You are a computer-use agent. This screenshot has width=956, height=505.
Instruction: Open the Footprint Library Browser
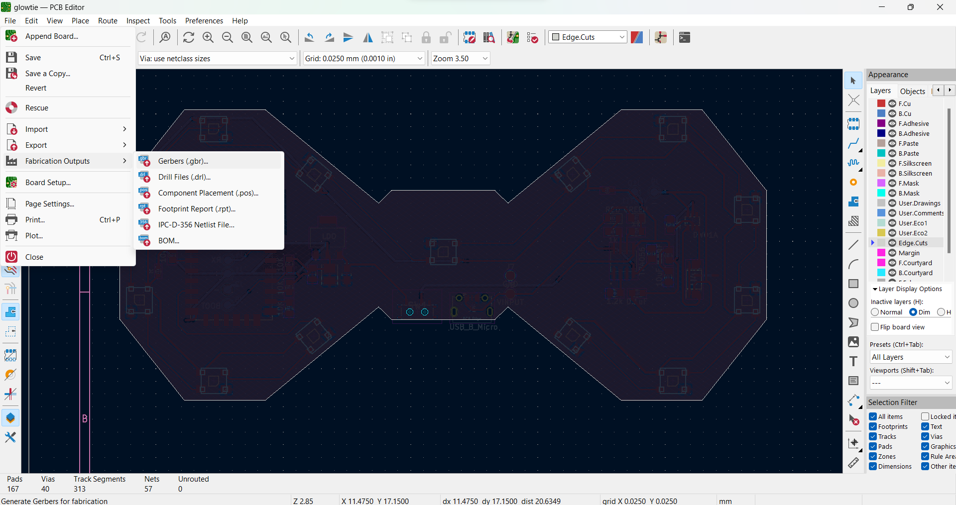(489, 37)
